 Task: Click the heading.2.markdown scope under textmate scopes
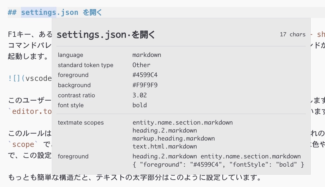(164, 130)
